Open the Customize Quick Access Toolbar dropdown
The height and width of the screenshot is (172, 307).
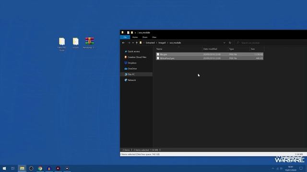coord(135,32)
